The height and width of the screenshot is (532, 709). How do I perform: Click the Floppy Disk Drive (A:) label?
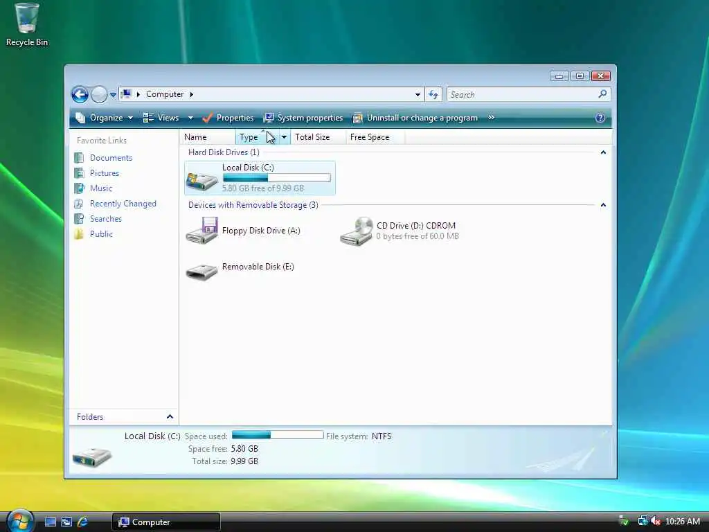[x=261, y=231]
